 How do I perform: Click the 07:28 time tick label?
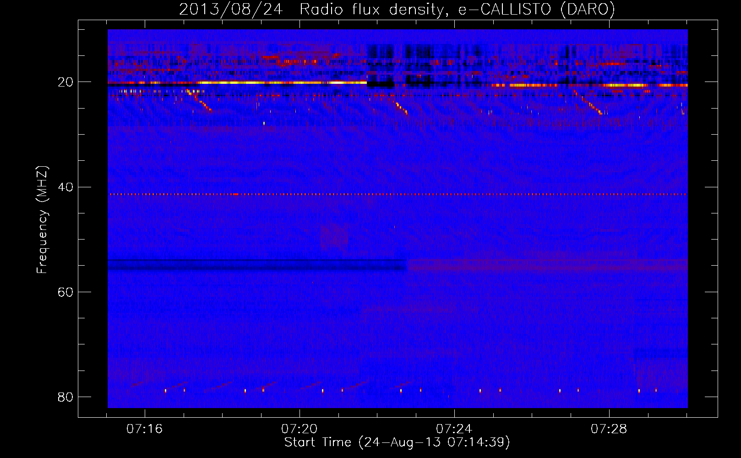609,429
